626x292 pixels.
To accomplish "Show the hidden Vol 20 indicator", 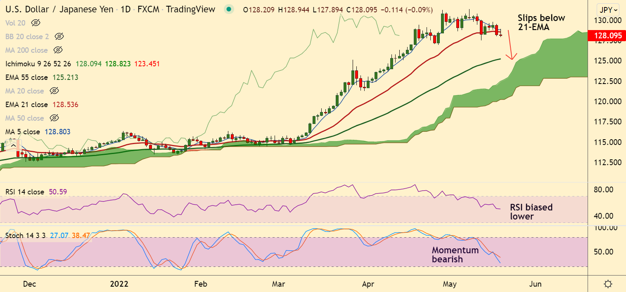I will click(x=36, y=23).
